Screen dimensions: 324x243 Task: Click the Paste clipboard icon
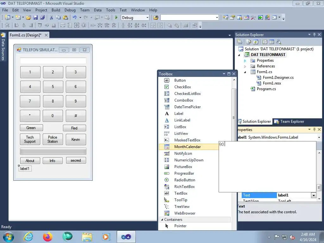click(65, 18)
